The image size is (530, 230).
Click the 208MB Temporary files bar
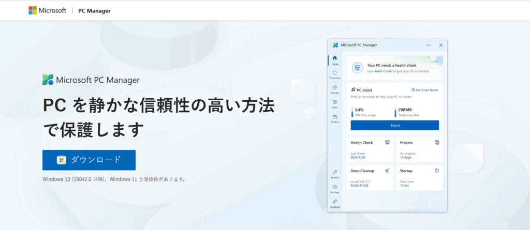click(395, 112)
